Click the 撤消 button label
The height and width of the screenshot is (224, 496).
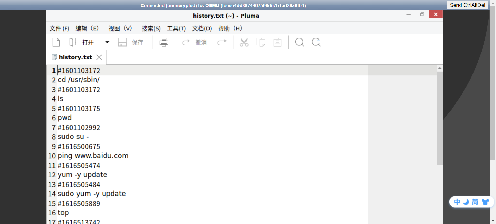pos(201,42)
